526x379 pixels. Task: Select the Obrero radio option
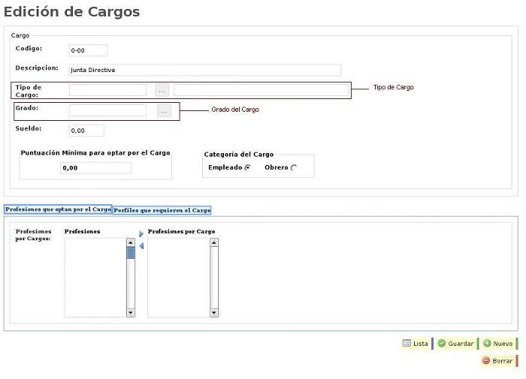tap(293, 167)
